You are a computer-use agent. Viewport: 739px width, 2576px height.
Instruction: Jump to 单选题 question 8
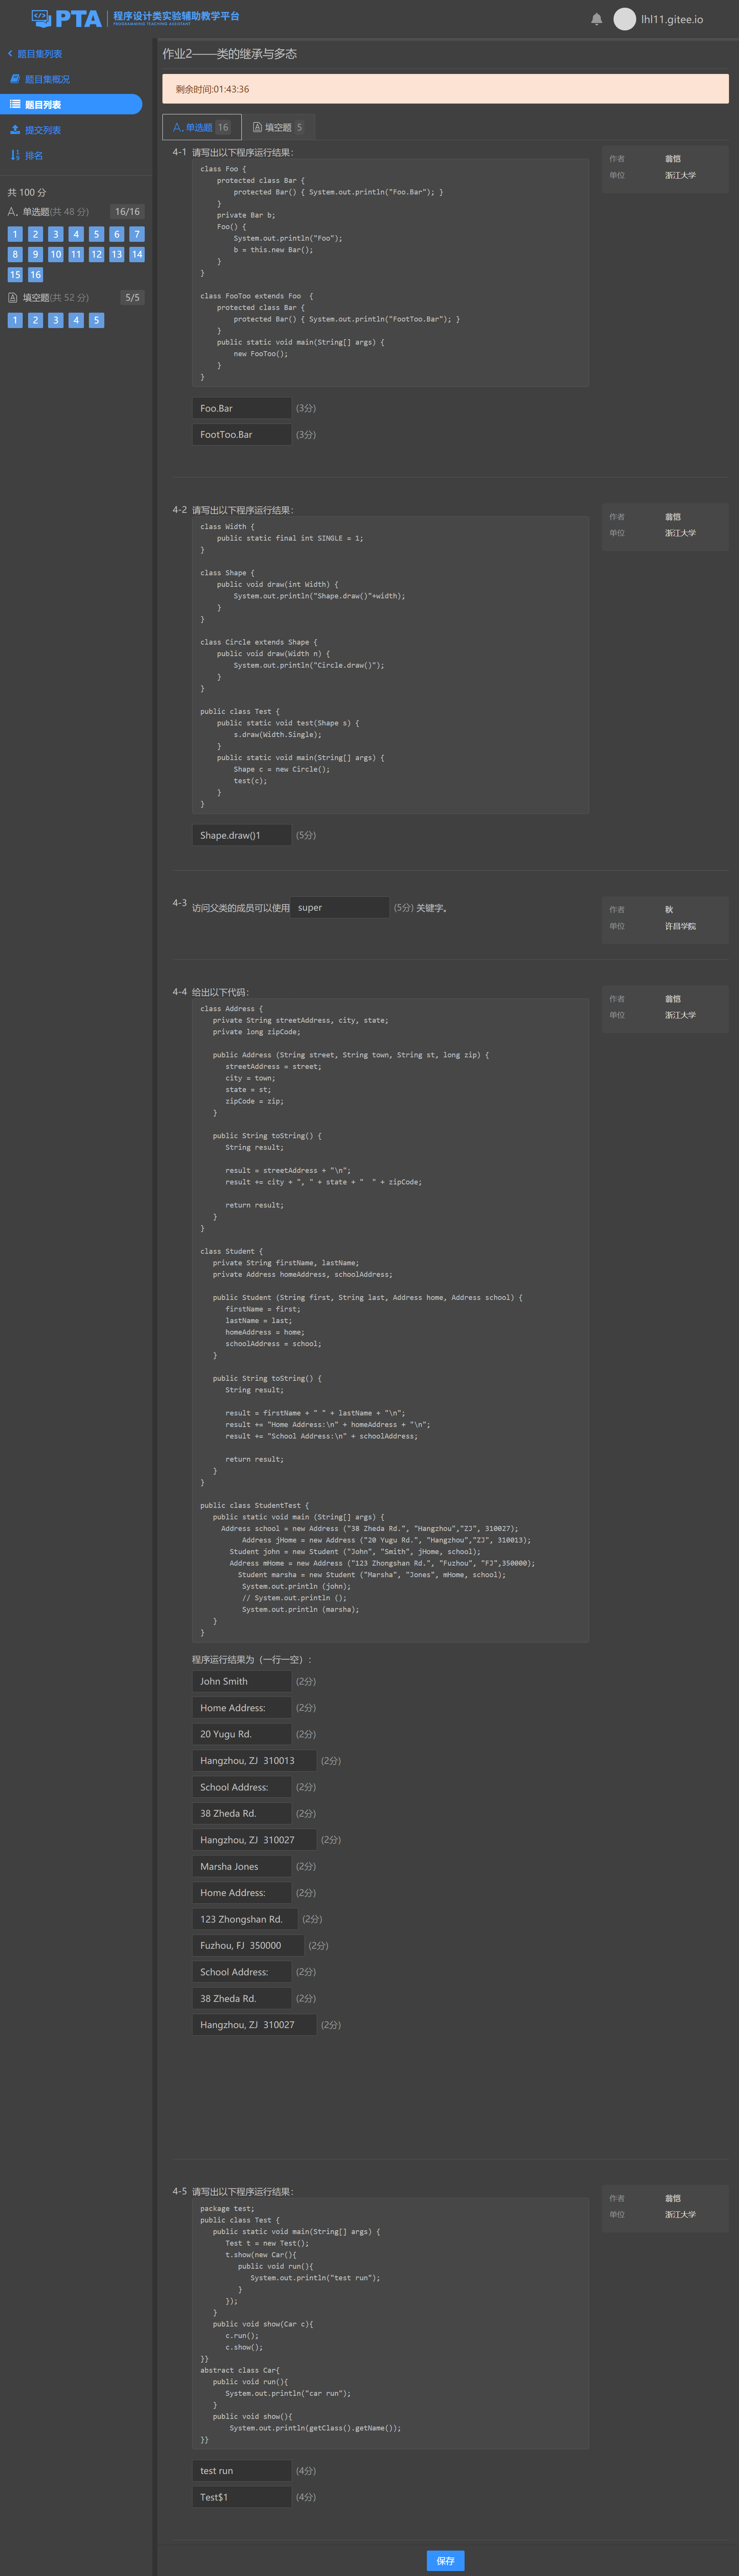(x=15, y=254)
